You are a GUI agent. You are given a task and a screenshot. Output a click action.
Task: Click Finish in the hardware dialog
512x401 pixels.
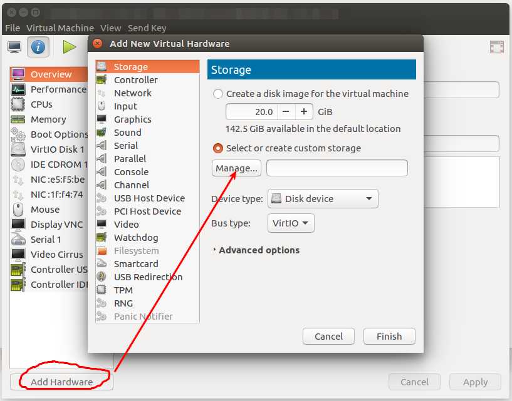(x=389, y=336)
